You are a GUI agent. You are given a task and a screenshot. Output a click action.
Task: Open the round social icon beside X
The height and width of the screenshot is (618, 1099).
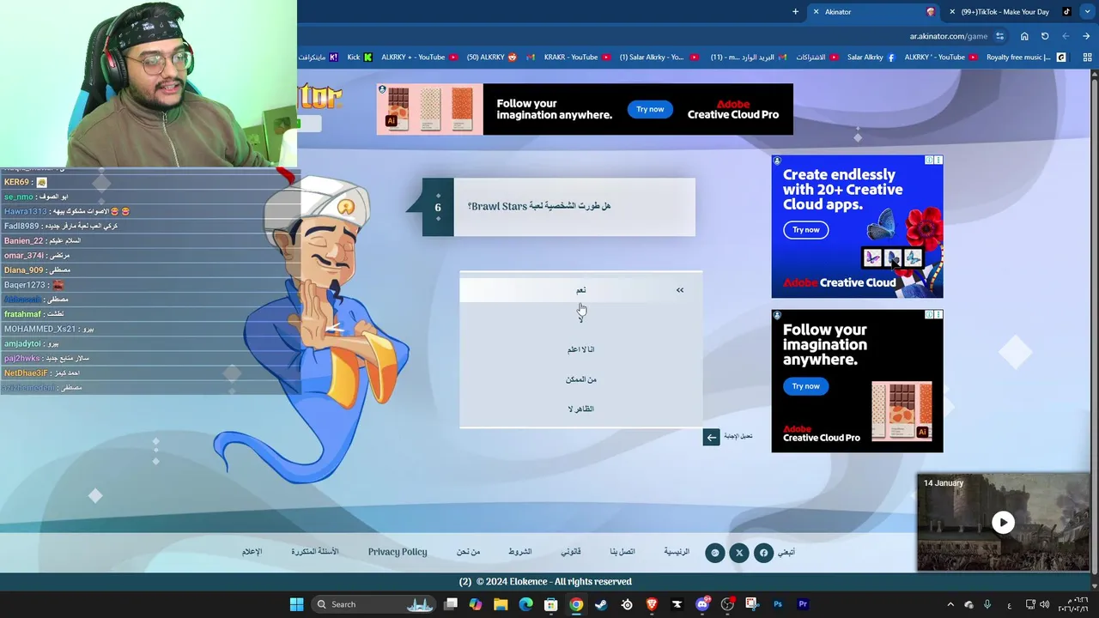pyautogui.click(x=715, y=553)
